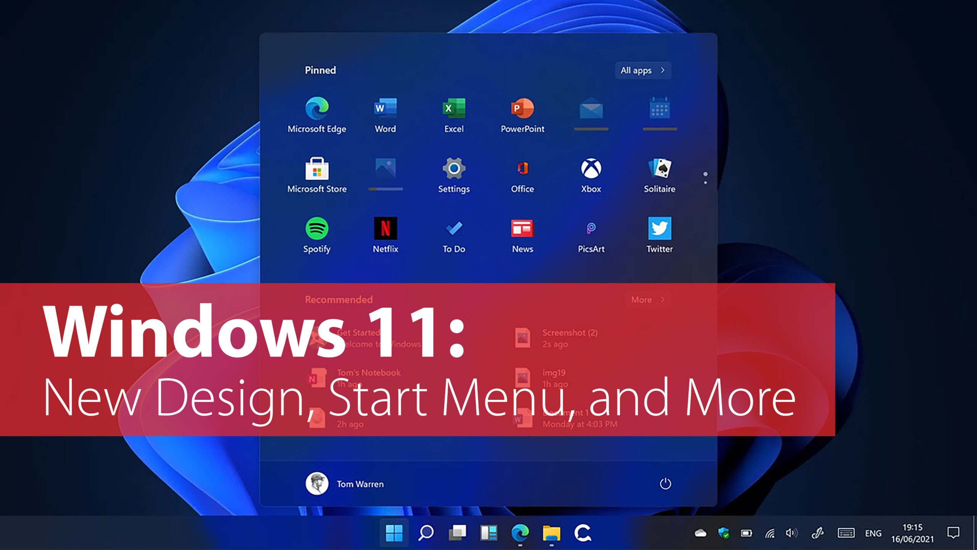Open Microsoft Edge from pinned apps

point(317,115)
